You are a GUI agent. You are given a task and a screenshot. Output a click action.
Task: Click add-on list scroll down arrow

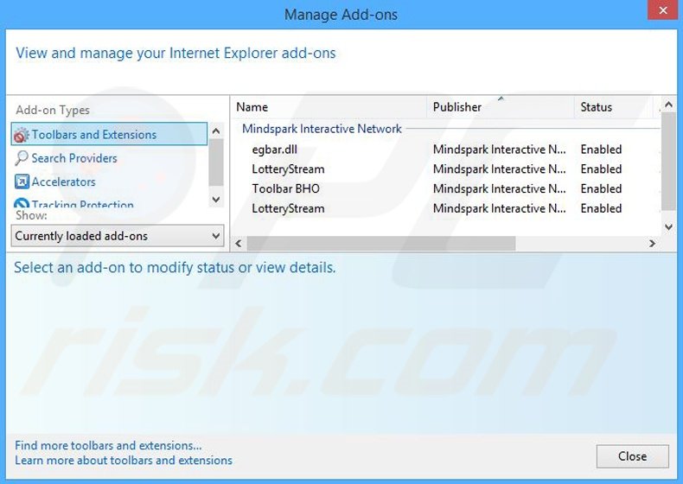668,226
